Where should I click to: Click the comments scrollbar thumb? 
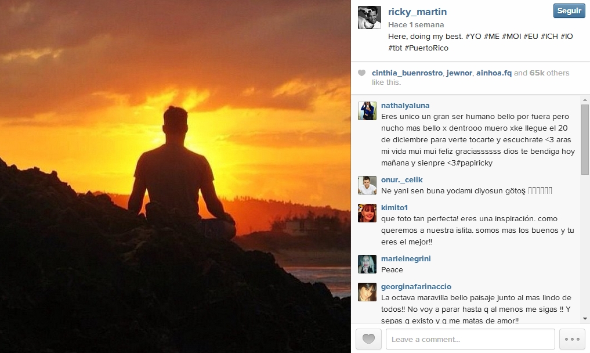tap(585, 139)
